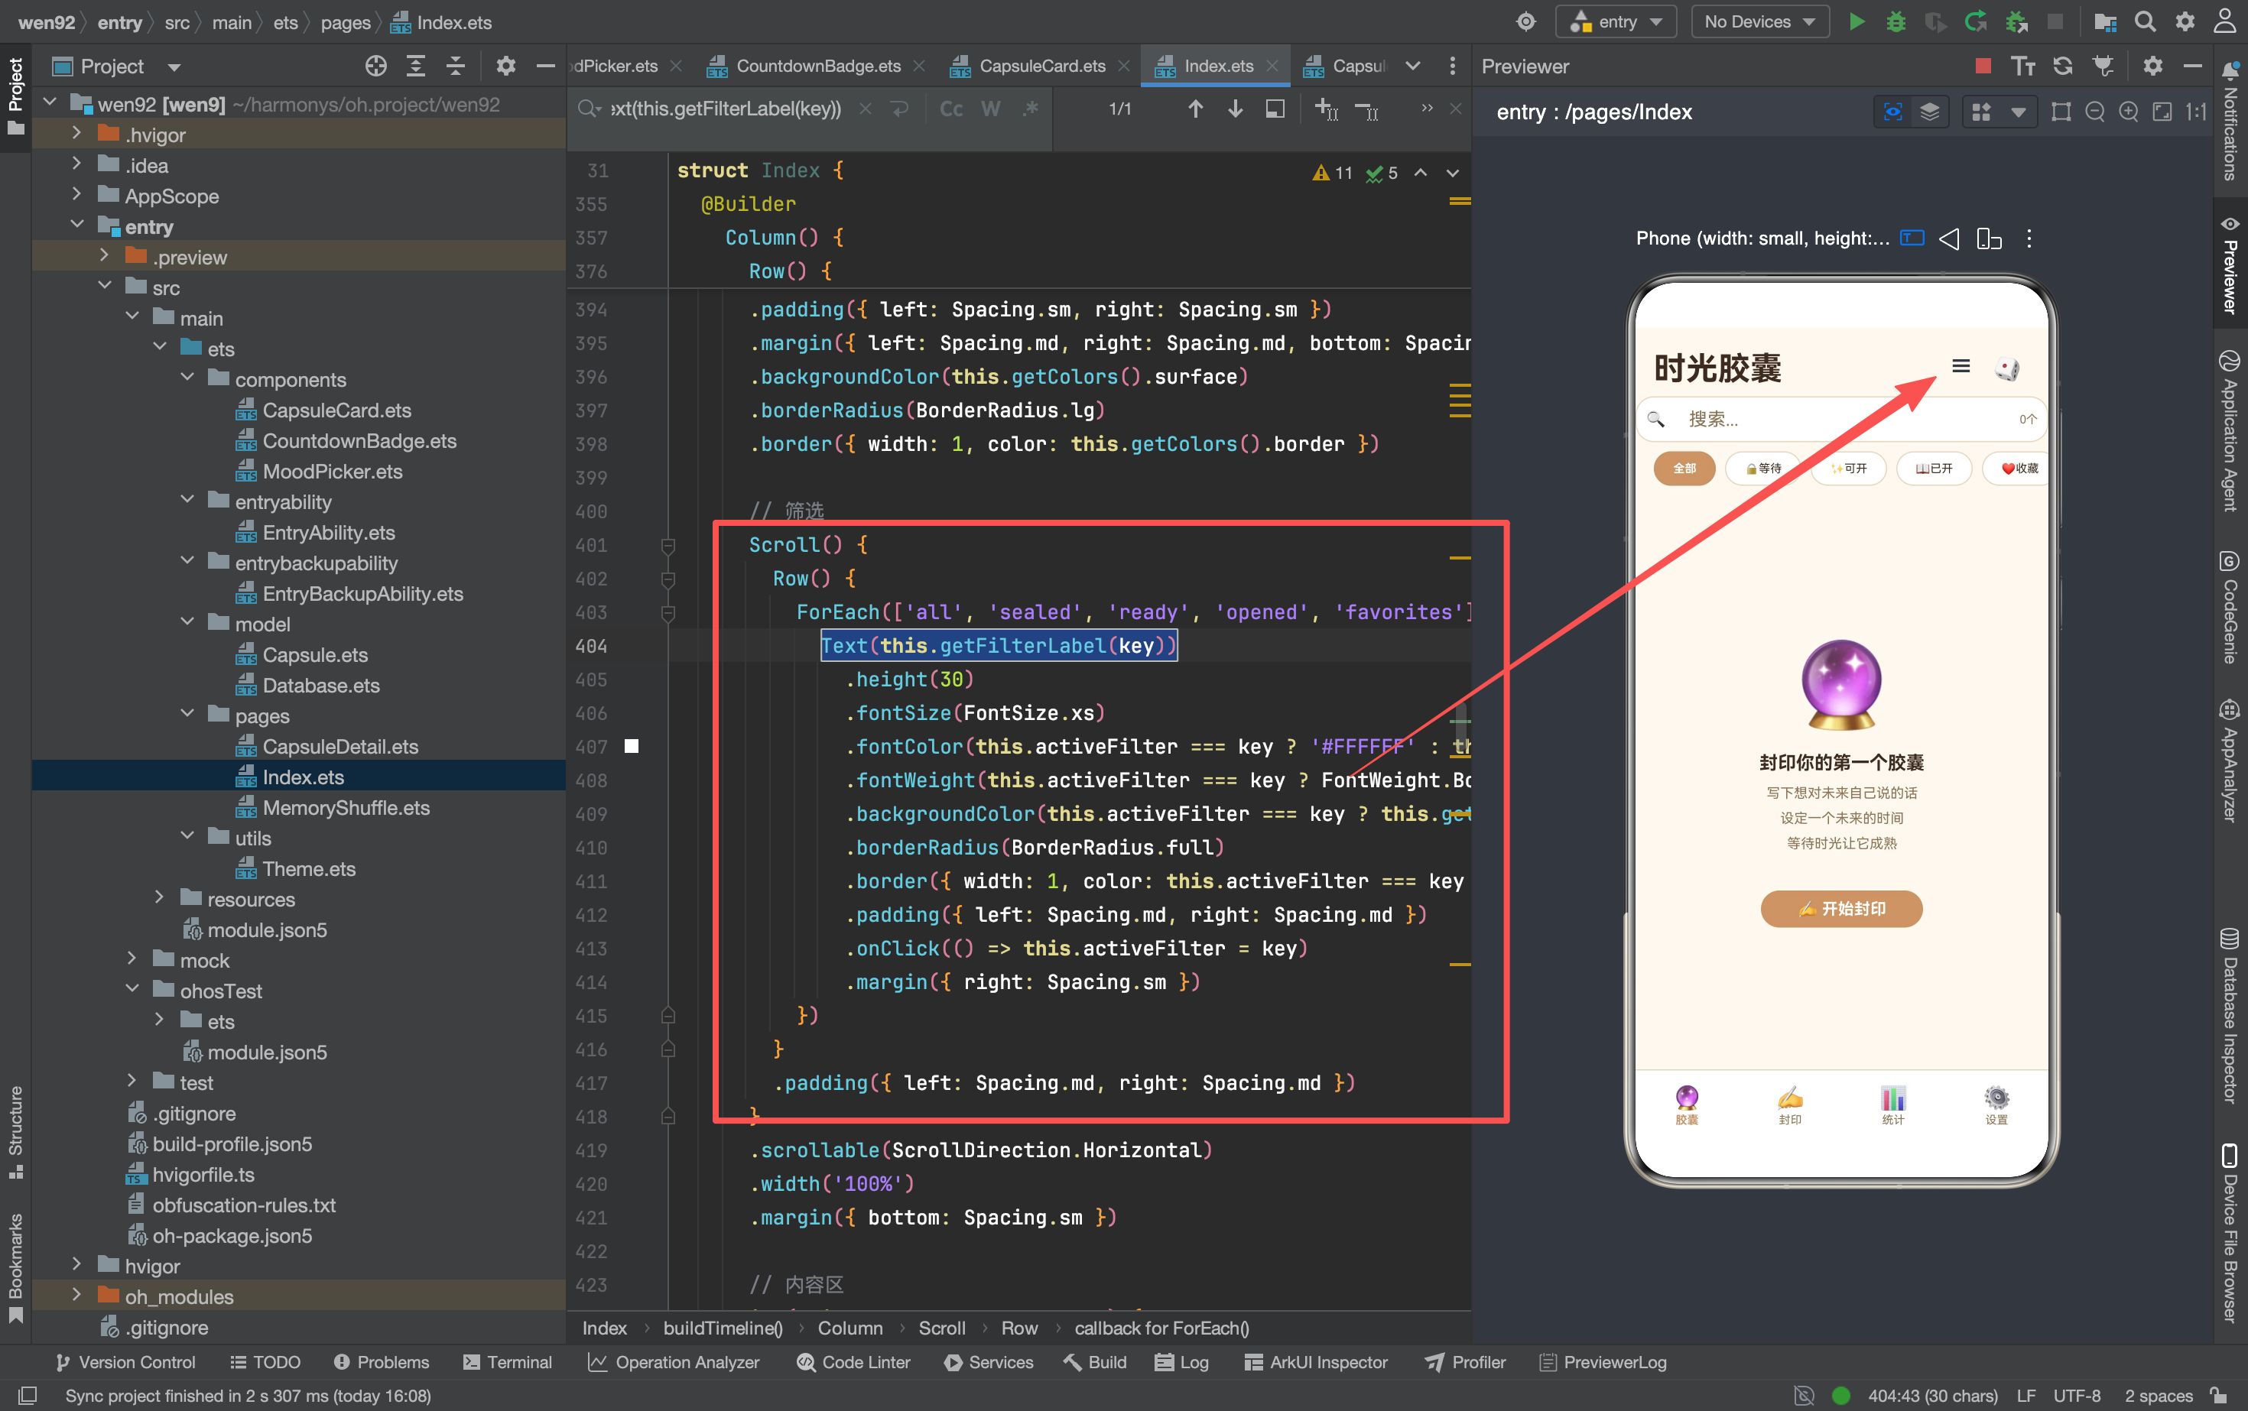Image resolution: width=2248 pixels, height=1411 pixels.
Task: Open the No Devices dropdown
Action: (1759, 21)
